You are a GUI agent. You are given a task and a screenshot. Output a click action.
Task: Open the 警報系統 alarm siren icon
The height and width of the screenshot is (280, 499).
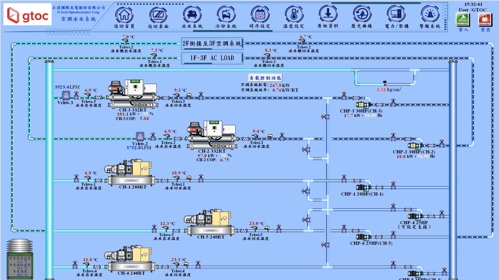pos(430,15)
